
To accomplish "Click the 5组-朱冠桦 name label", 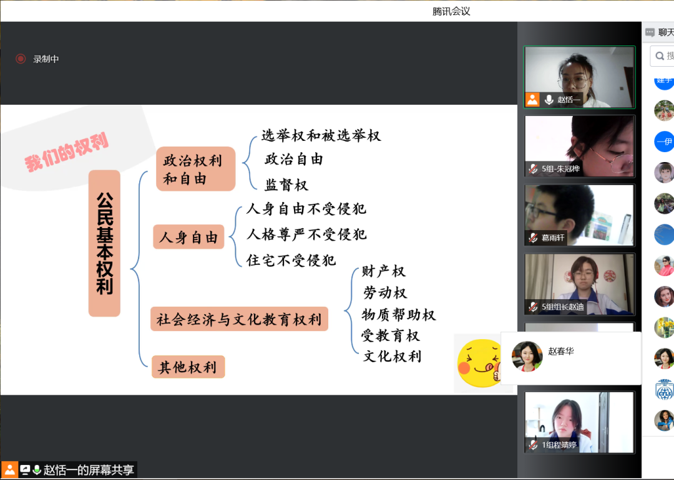I will [x=560, y=169].
